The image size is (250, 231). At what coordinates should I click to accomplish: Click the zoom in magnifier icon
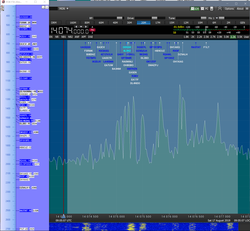[2, 6]
